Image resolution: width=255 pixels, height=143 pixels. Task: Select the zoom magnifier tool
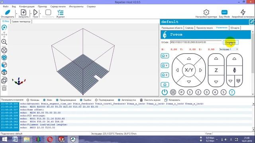tap(4, 42)
